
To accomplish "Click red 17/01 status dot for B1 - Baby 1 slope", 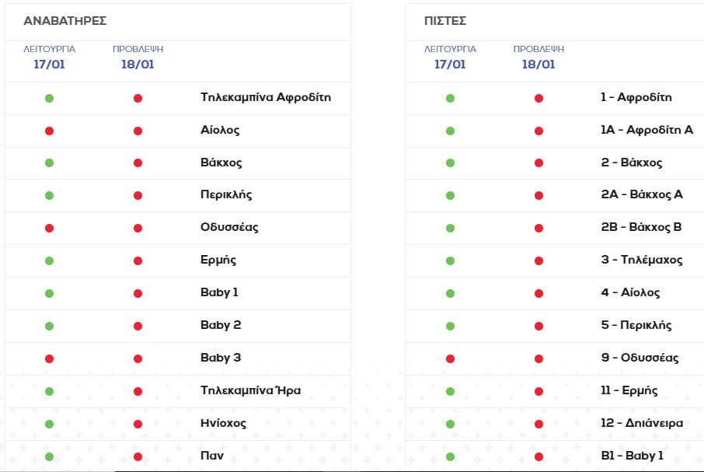I will click(x=450, y=456).
